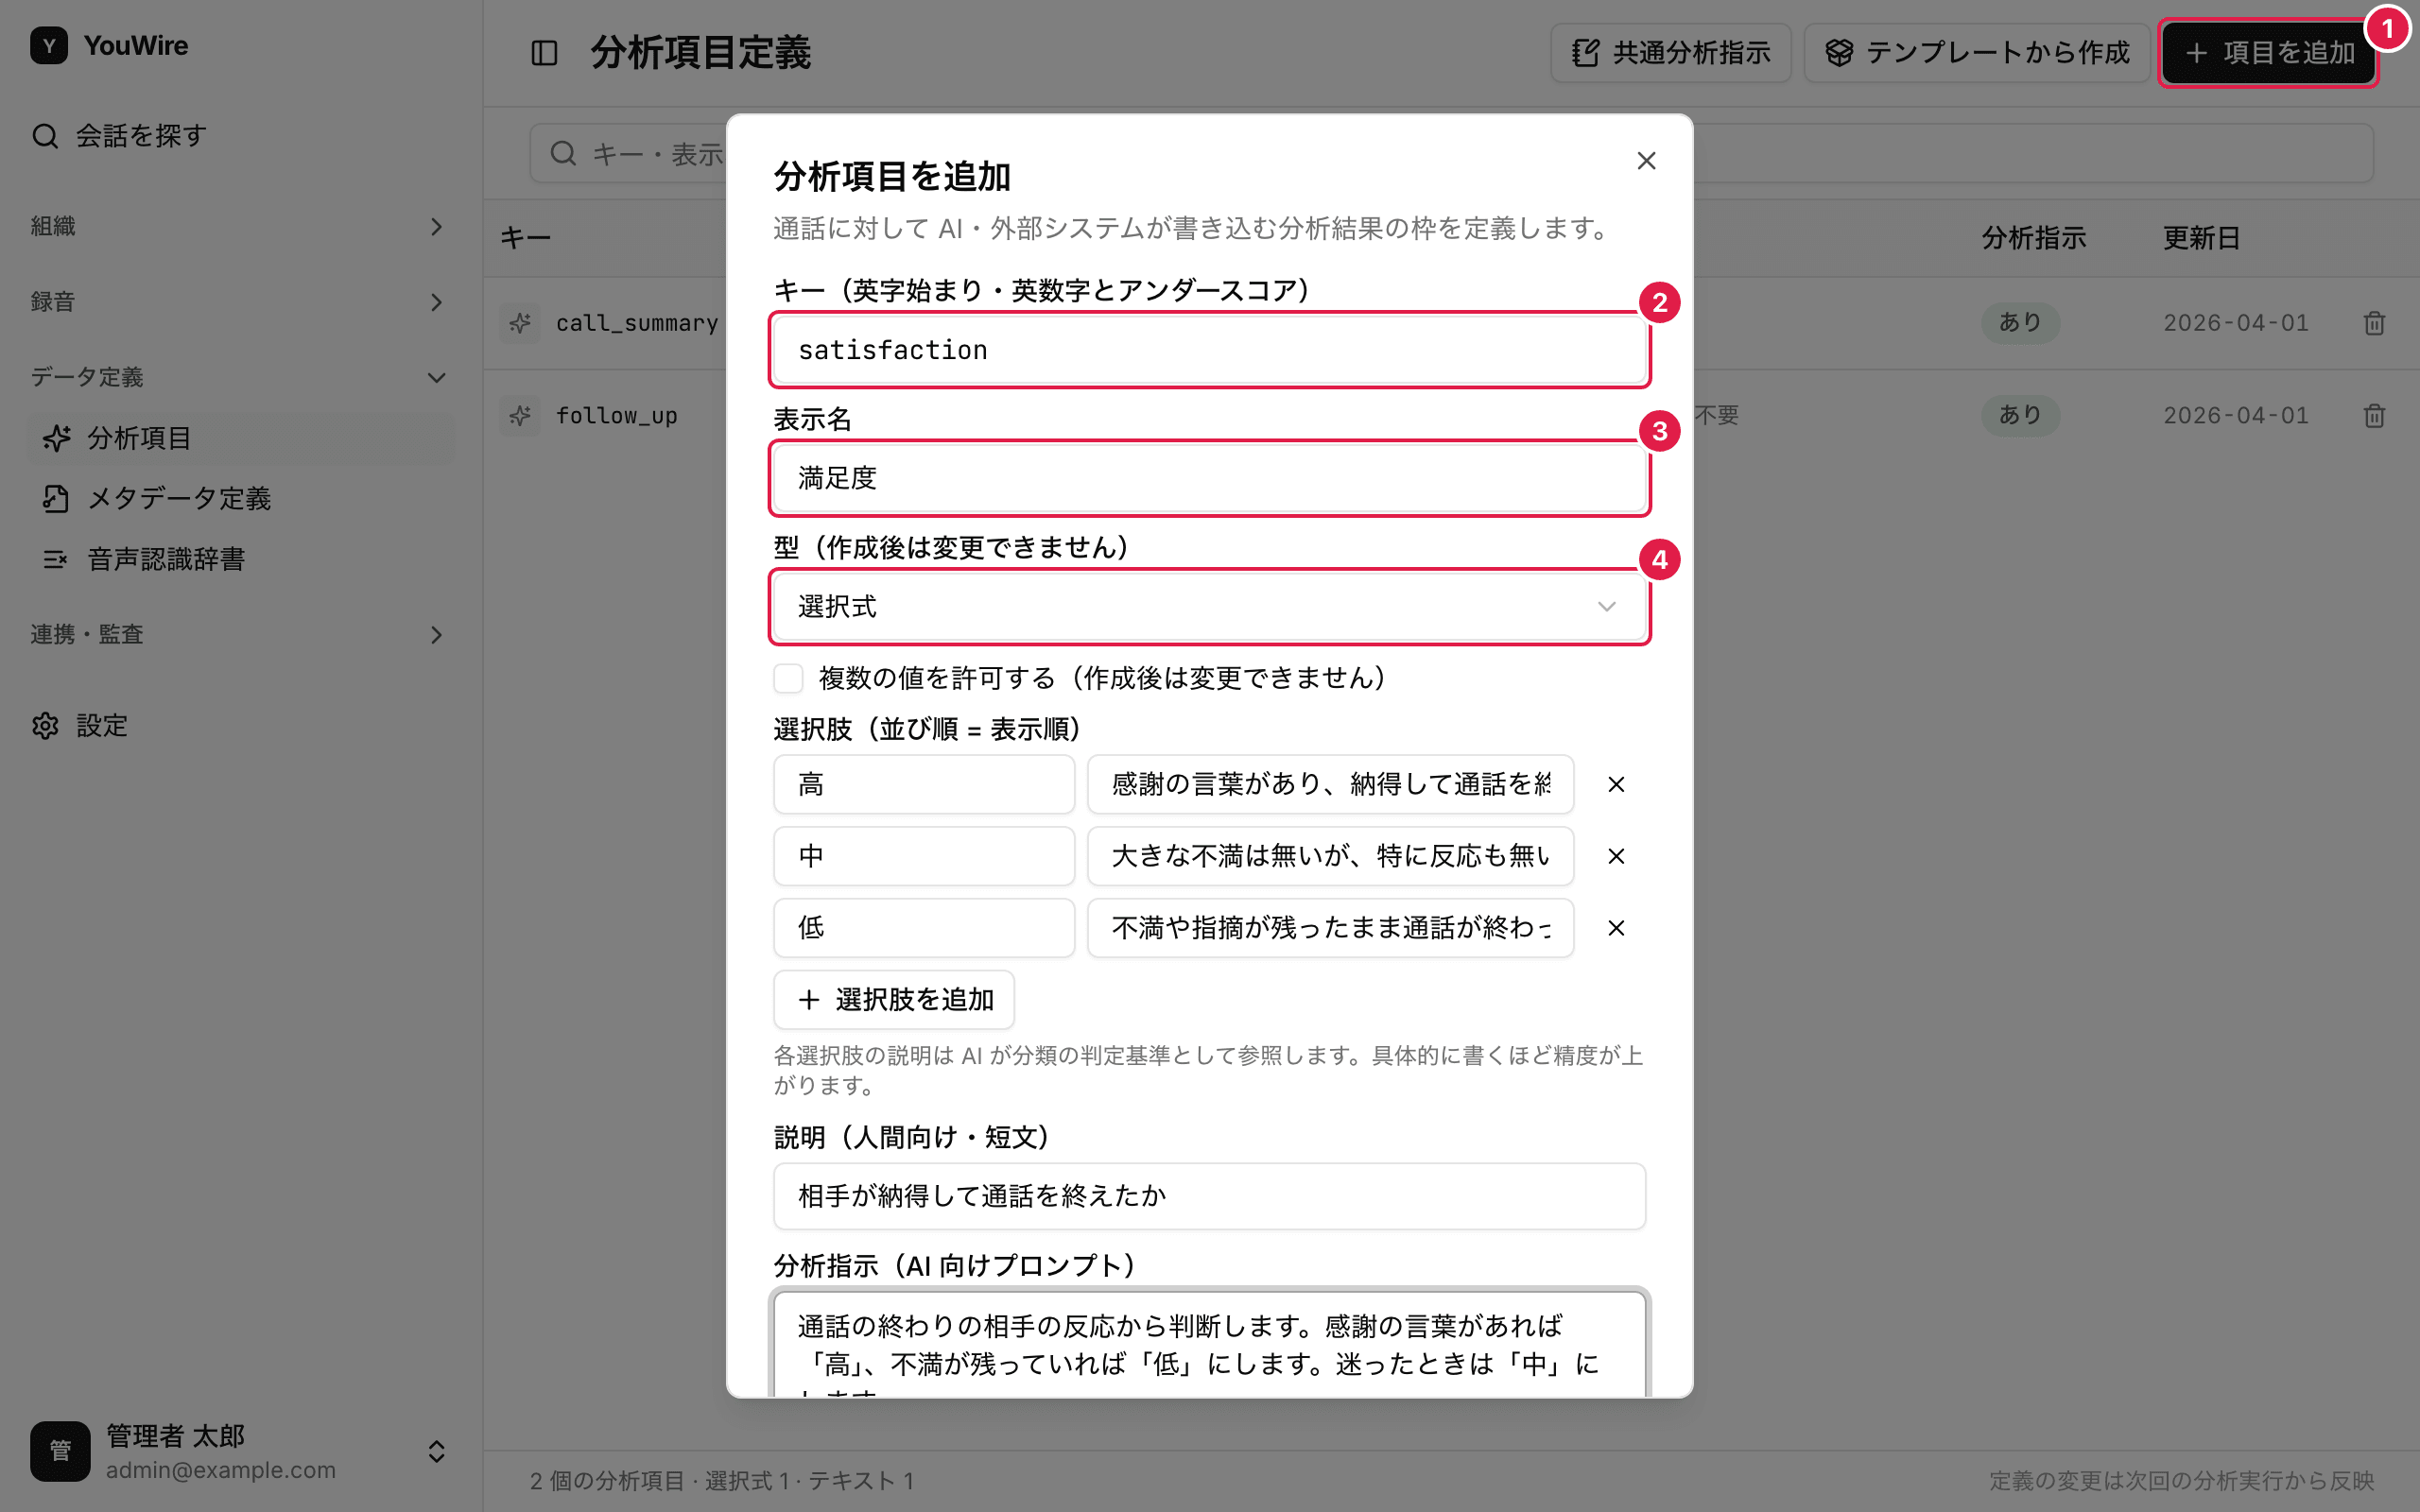Click the YouWire logo icon

[48, 46]
